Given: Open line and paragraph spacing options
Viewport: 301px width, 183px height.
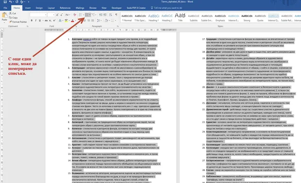Looking at the screenshot, I should coord(99,20).
